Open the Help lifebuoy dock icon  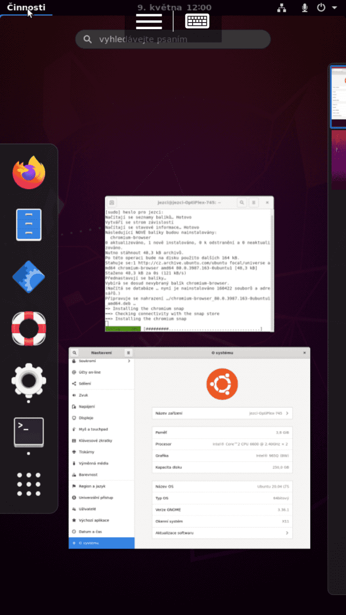click(29, 329)
